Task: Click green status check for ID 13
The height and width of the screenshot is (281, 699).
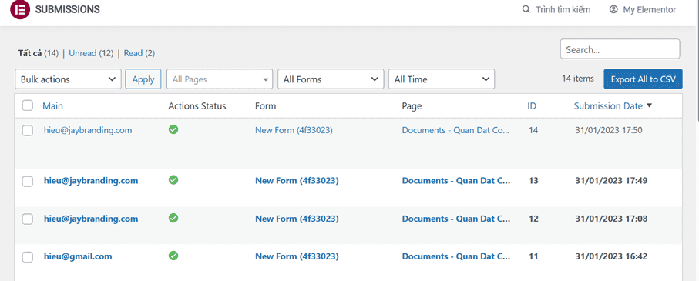Action: coord(173,180)
